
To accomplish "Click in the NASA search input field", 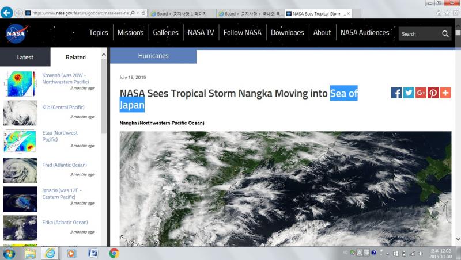I will click(418, 34).
